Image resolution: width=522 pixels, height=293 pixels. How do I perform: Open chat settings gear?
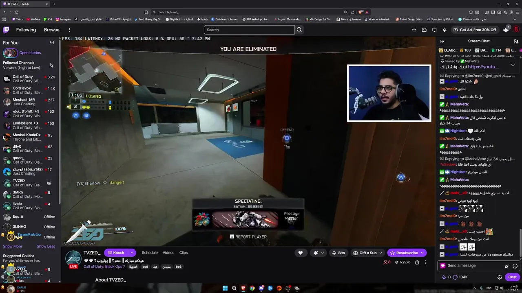click(500, 277)
